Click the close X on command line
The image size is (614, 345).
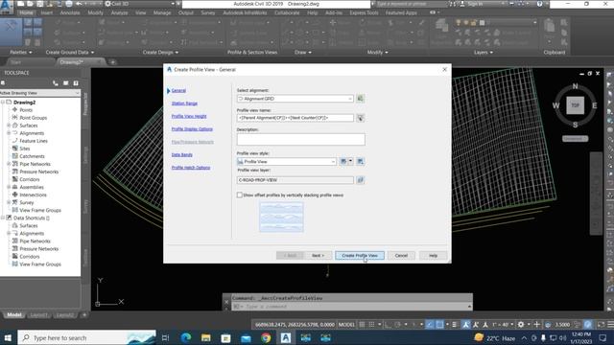click(226, 302)
